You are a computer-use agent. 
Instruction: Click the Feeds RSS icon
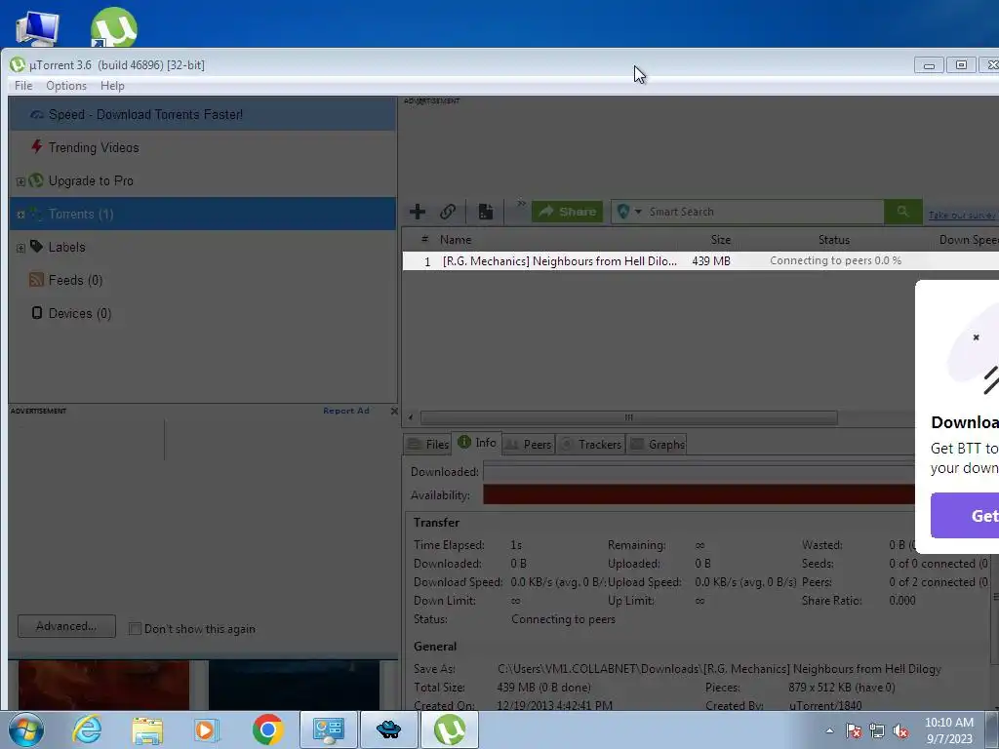click(x=37, y=280)
